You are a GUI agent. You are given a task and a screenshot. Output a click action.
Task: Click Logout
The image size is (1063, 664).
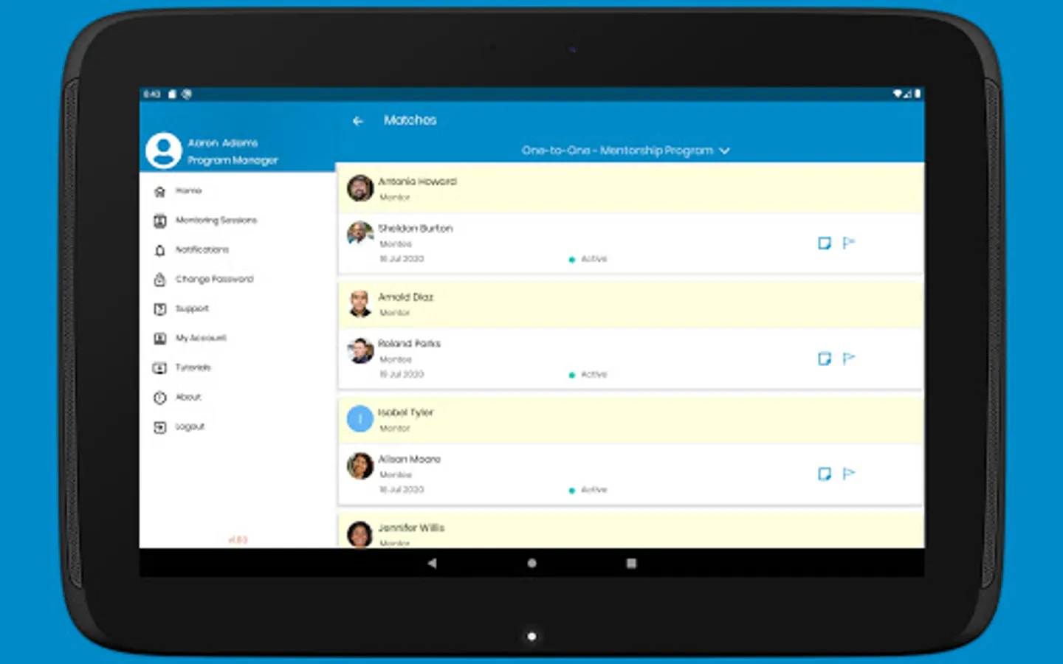tap(189, 426)
